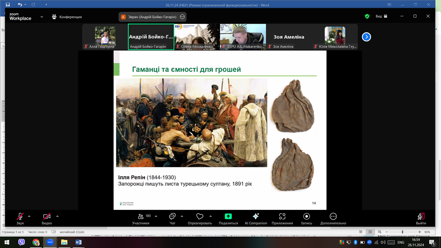
Task: Open the Приложения apps icon
Action: (x=282, y=217)
